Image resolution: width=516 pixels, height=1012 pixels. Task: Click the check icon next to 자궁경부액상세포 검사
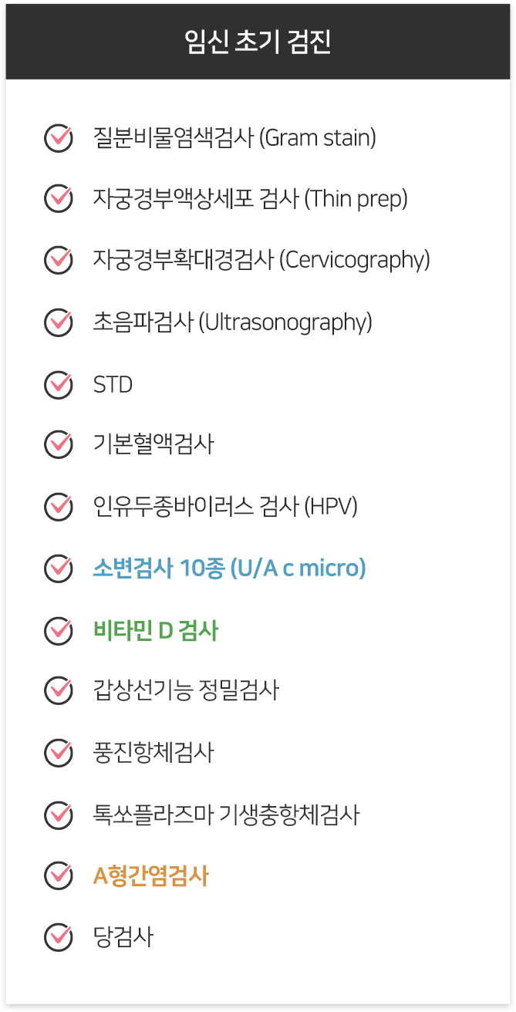[58, 199]
